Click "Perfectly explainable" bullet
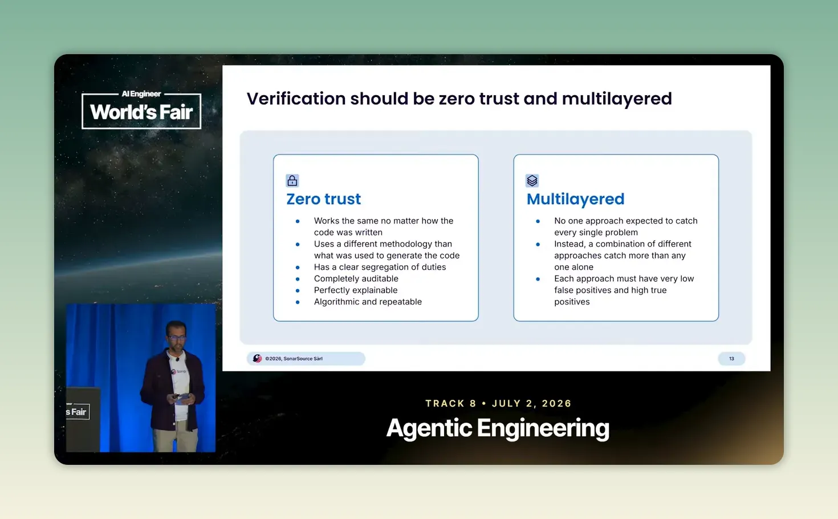The height and width of the screenshot is (519, 838). [356, 290]
